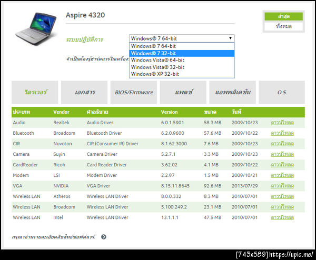This screenshot has height=260, width=316.
Task: Click version 5.100.249.2 cell
Action: point(174,207)
